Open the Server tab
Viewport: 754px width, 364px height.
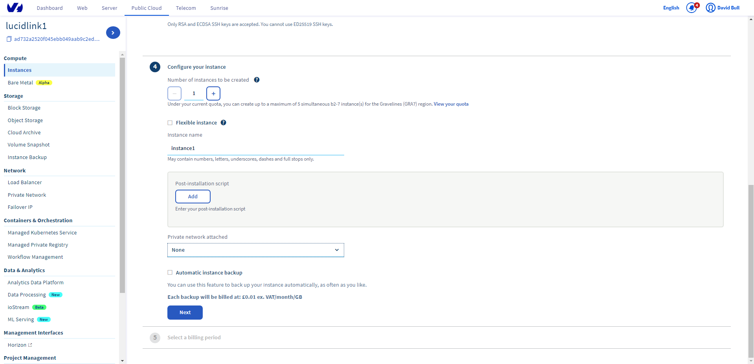pos(110,8)
